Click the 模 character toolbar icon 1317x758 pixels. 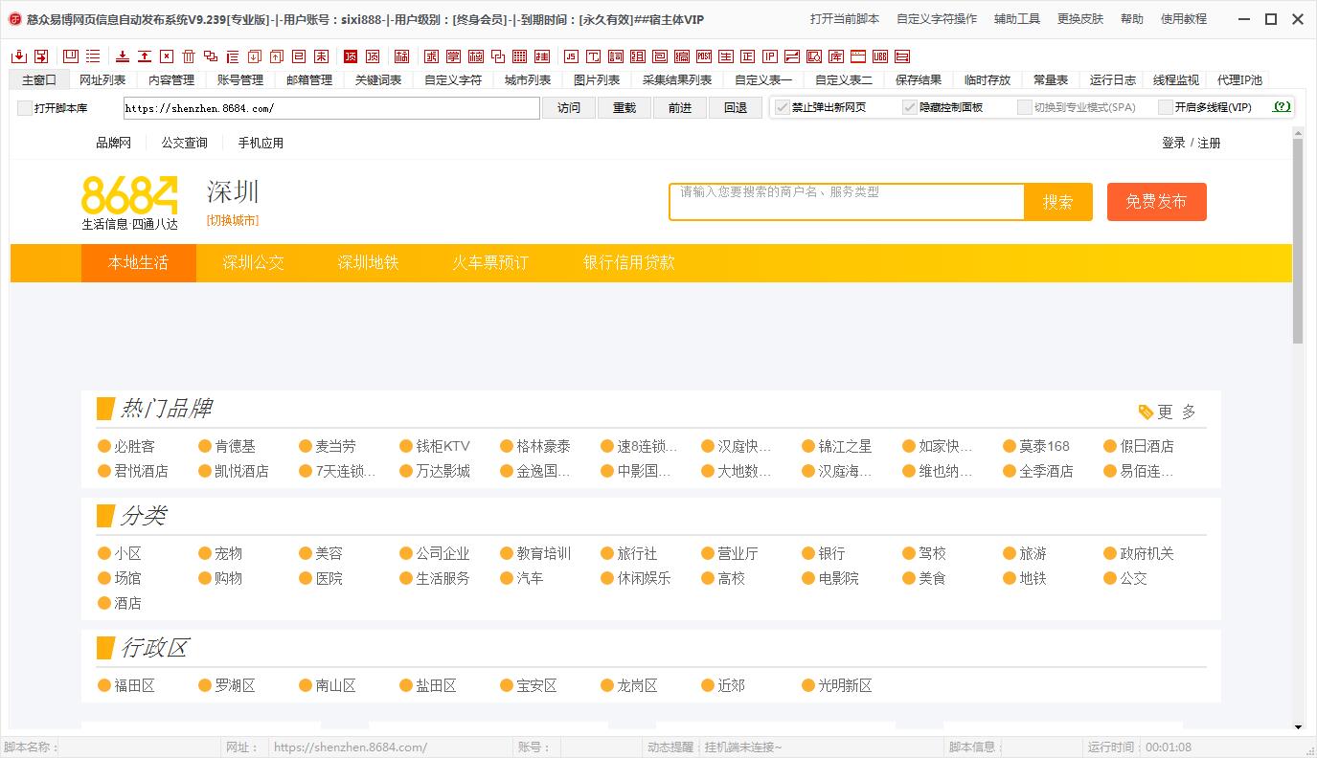(x=475, y=56)
